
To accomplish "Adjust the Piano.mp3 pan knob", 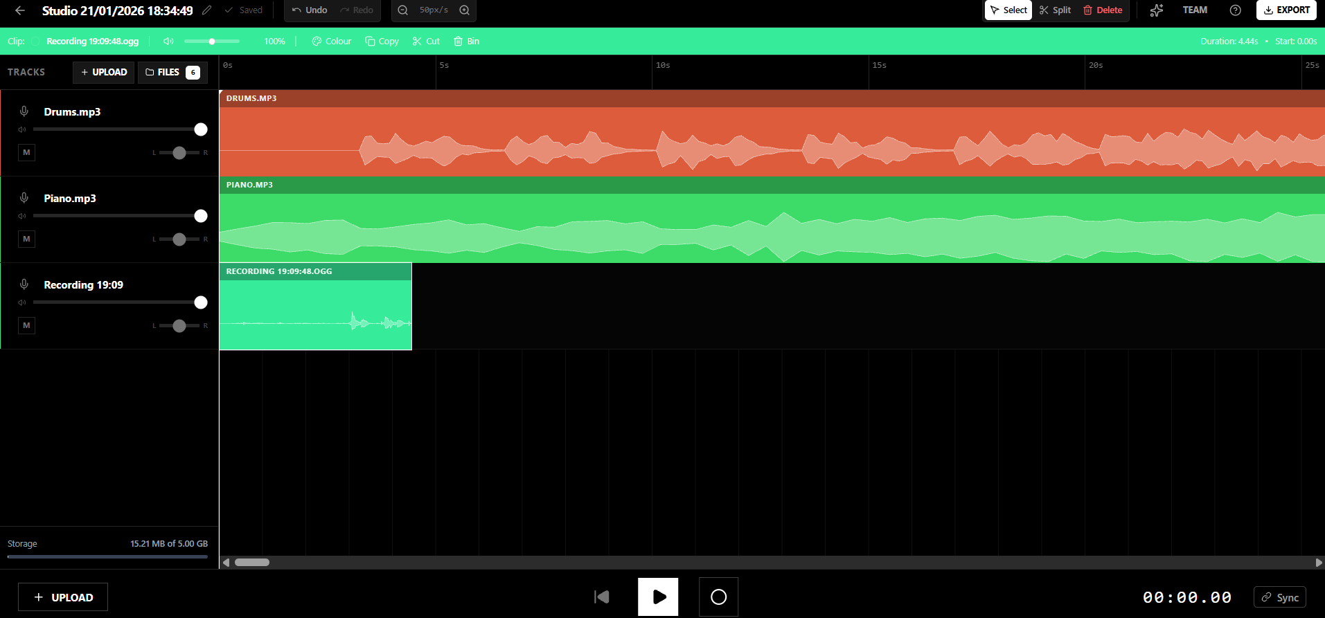I will point(179,239).
